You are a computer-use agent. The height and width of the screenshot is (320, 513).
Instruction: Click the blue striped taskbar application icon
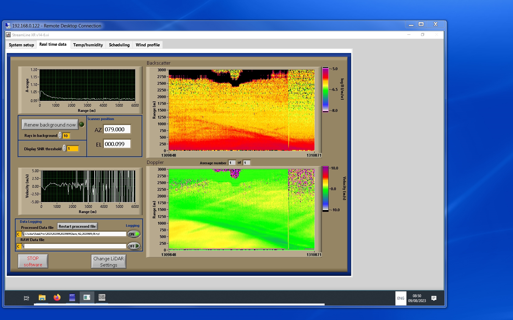pos(72,298)
